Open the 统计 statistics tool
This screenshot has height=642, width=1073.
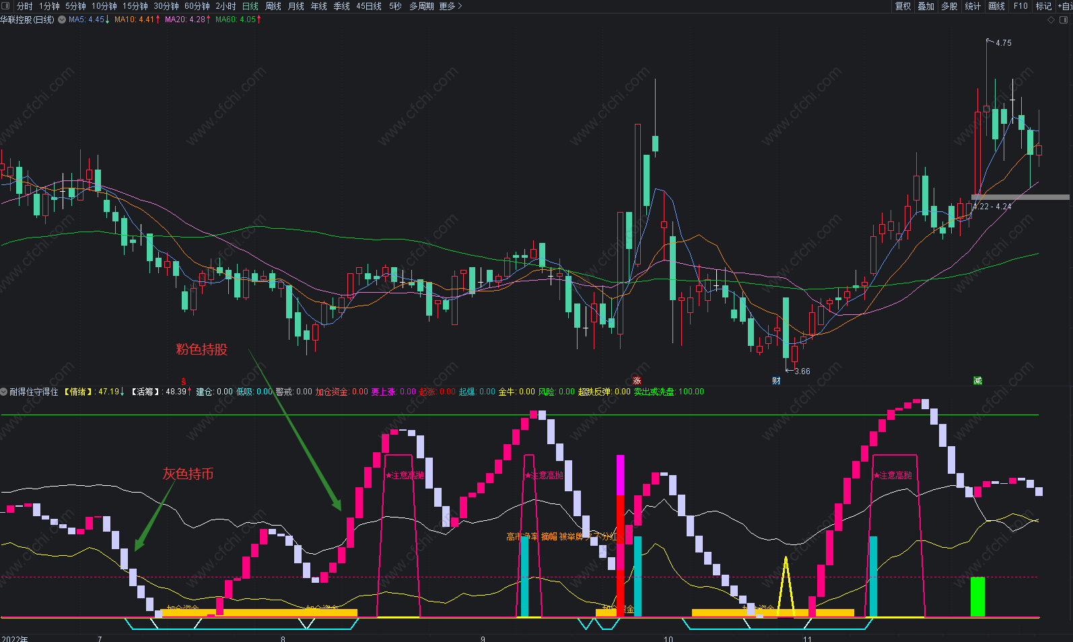click(973, 6)
